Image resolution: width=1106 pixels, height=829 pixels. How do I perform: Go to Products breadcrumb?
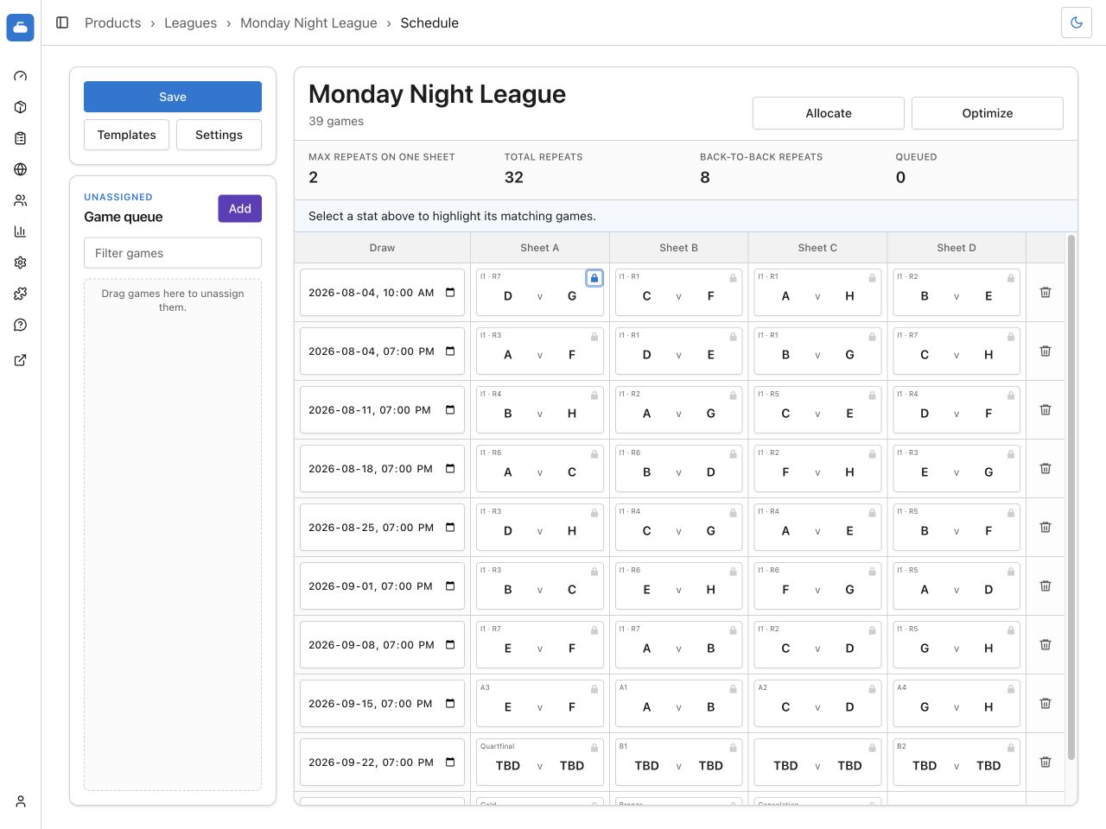(112, 22)
